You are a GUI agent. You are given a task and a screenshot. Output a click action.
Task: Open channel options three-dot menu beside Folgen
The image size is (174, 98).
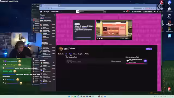154,49
